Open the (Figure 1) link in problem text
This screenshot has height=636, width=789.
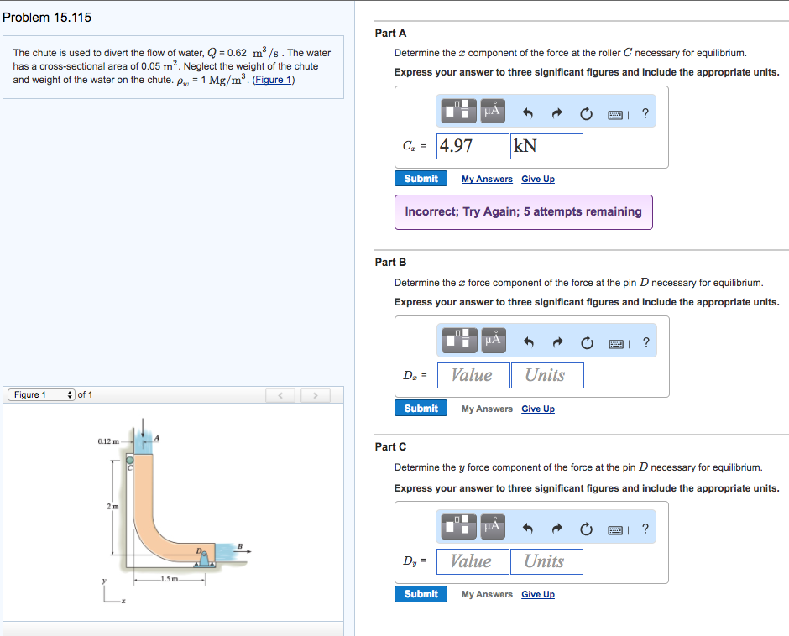[x=274, y=80]
